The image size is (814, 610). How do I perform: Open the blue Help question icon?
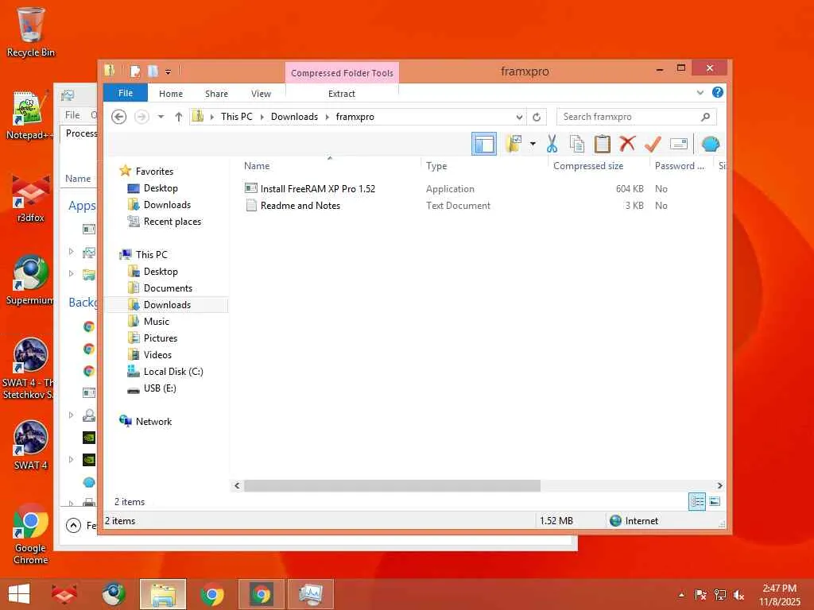[x=718, y=92]
